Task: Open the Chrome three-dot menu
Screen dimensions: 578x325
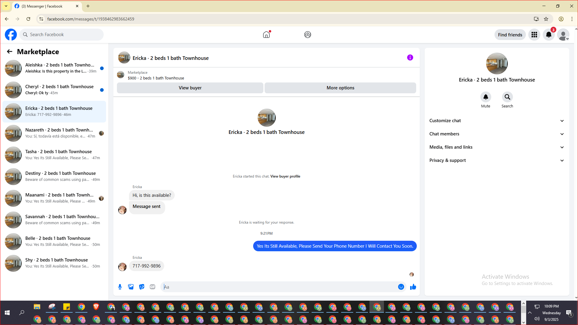Action: (x=572, y=19)
